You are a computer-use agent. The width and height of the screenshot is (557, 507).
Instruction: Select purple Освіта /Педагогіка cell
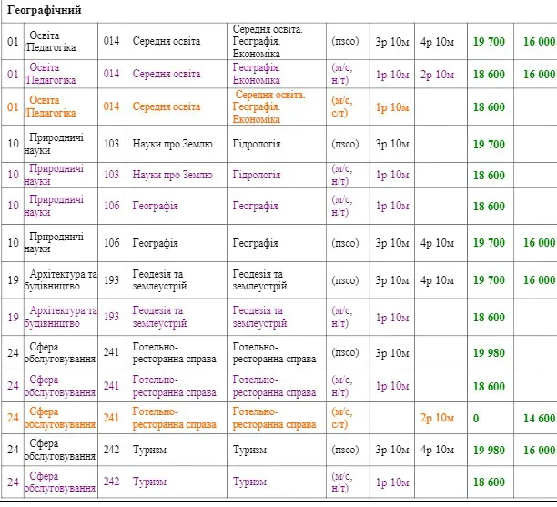point(61,74)
